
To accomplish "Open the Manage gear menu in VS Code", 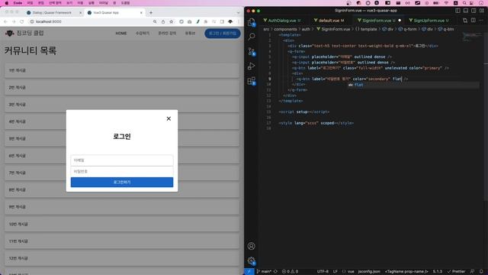I will pyautogui.click(x=252, y=260).
